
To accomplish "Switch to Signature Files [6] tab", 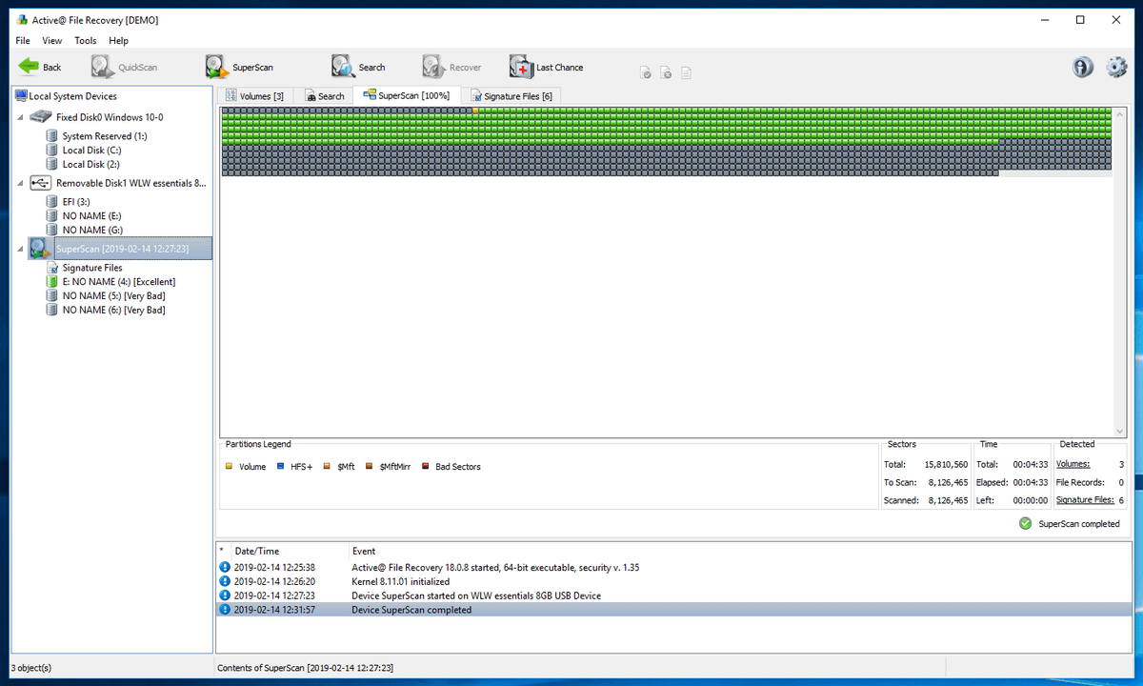I will tap(511, 95).
